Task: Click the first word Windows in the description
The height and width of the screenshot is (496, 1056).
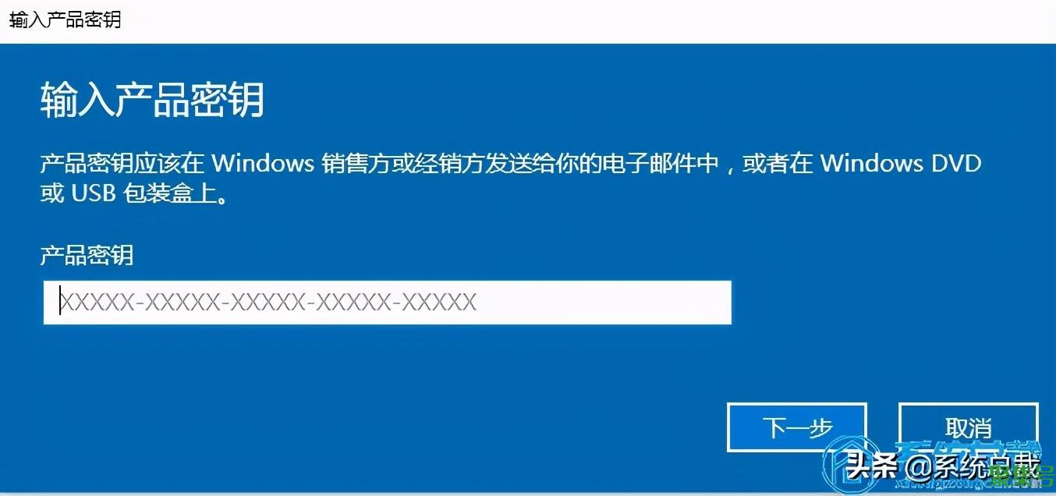Action: tap(263, 164)
